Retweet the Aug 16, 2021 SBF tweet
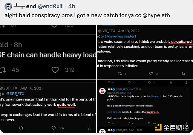 pos(21,128)
